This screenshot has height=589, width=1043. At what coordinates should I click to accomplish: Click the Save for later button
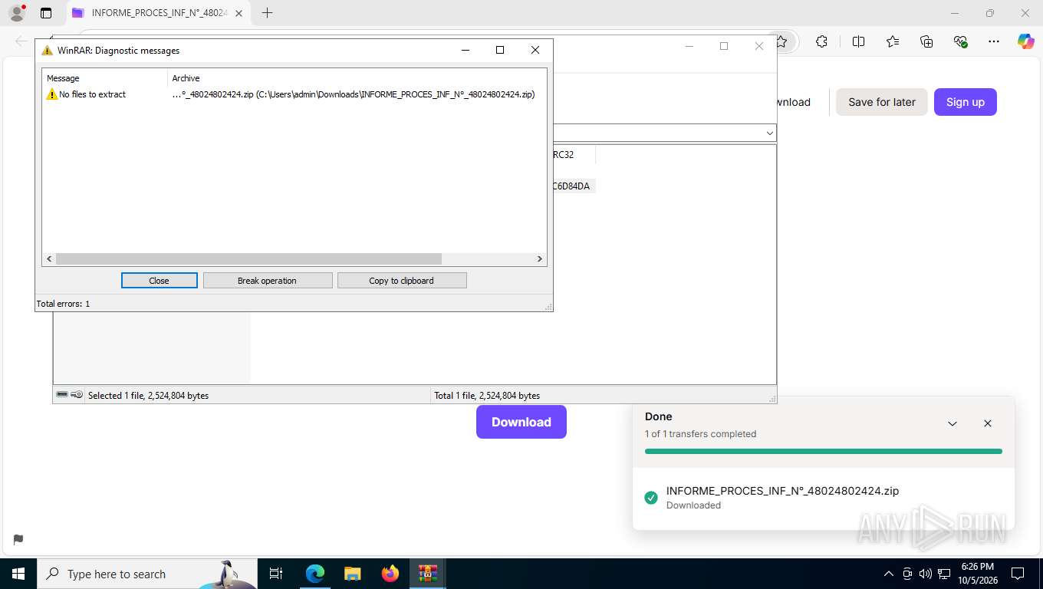pos(881,102)
